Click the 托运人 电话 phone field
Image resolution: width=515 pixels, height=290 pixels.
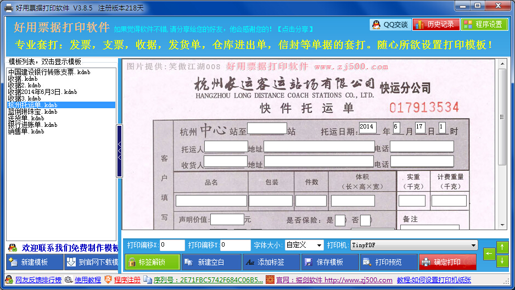(x=422, y=147)
